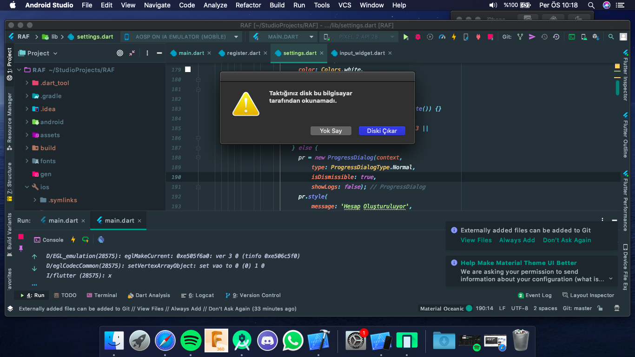Toggle the pin tab icon in Run panel
635x357 pixels.
click(x=21, y=249)
